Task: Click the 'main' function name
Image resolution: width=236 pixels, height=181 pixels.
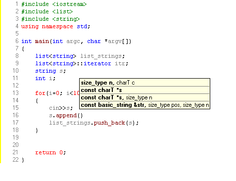Action: [42, 41]
